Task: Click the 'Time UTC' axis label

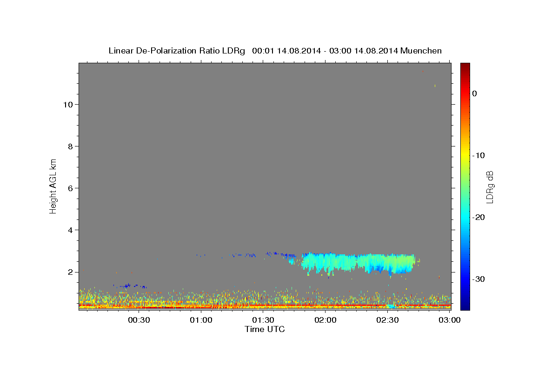Action: point(265,329)
